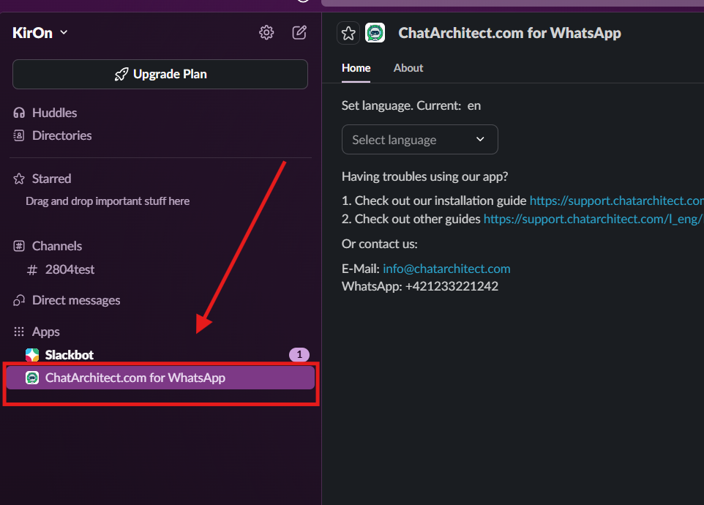Image resolution: width=704 pixels, height=505 pixels.
Task: Click the Channels section hash icon
Action: [19, 246]
